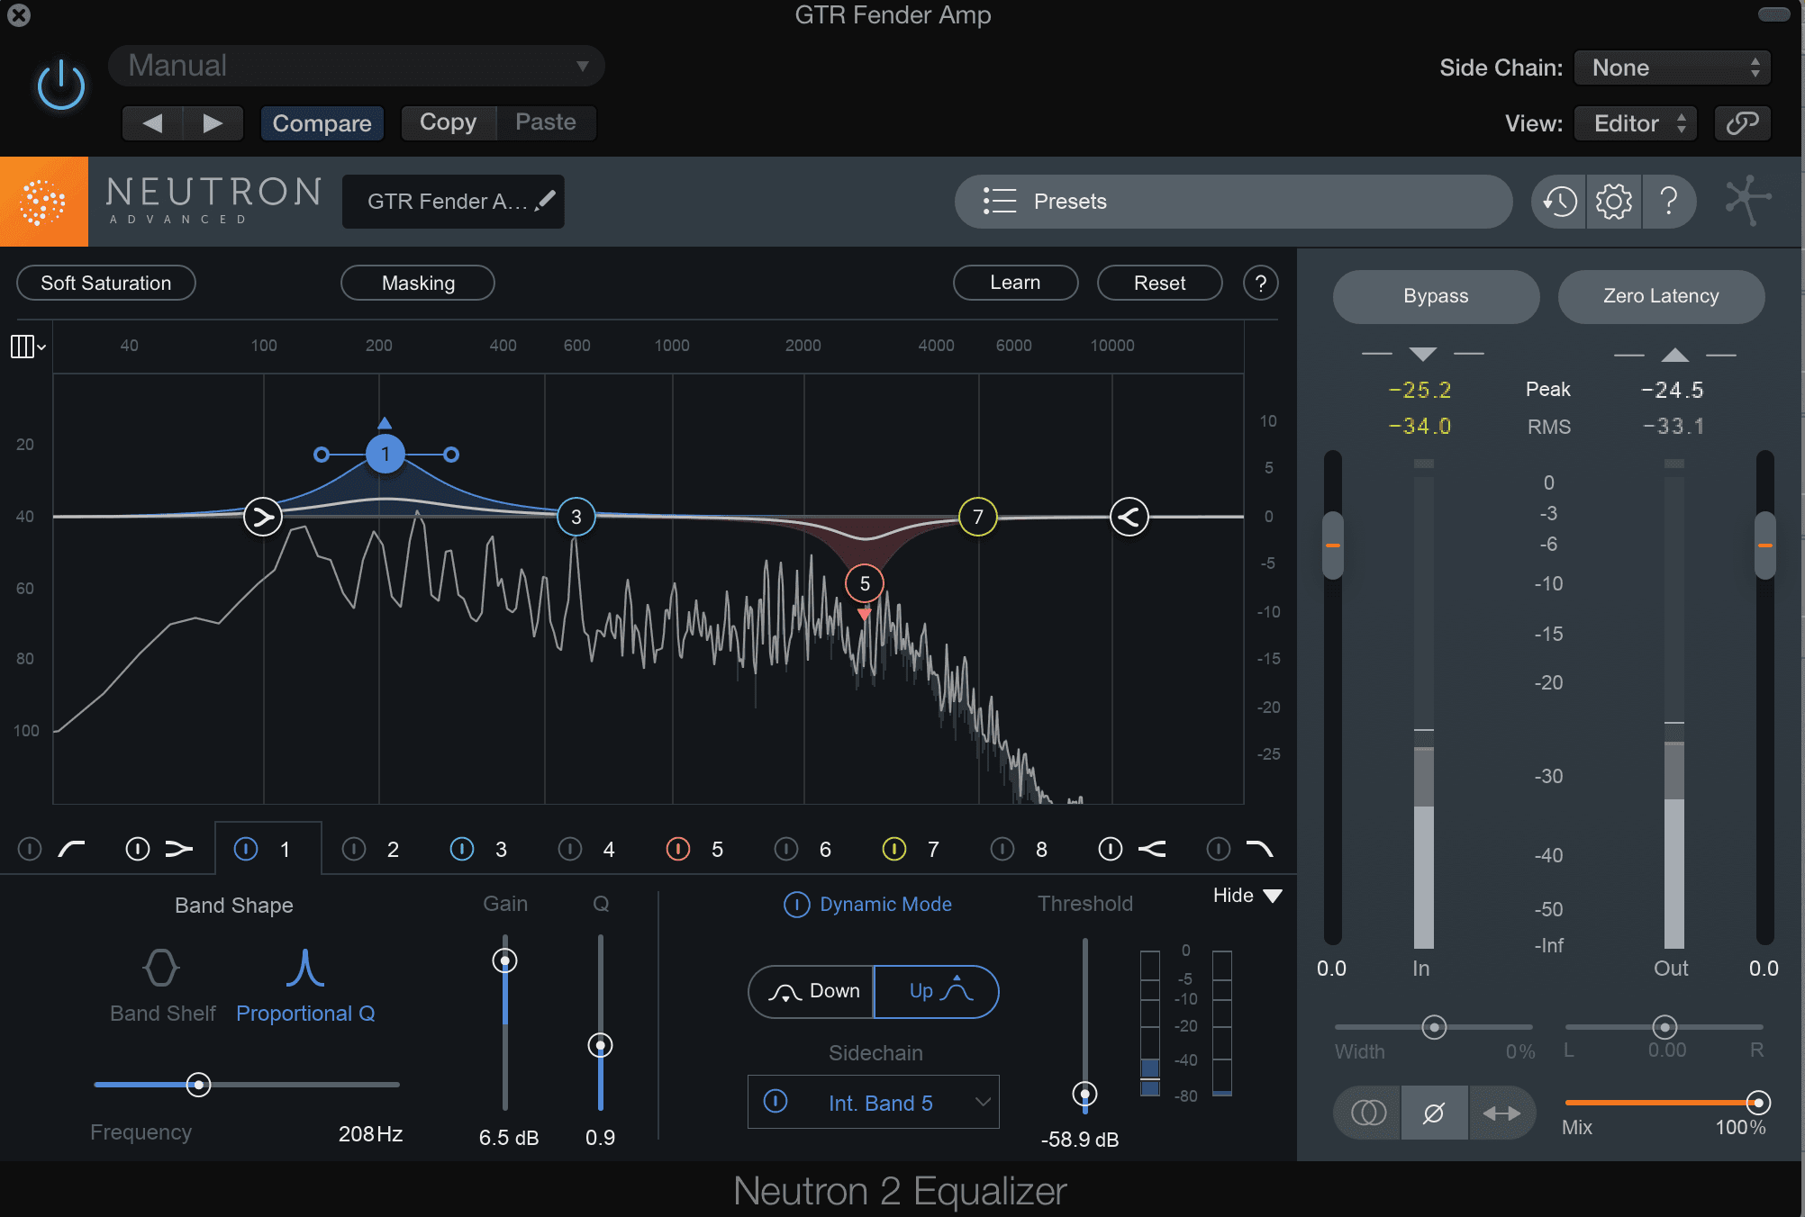1805x1217 pixels.
Task: Click the link chain icon button
Action: click(1742, 122)
